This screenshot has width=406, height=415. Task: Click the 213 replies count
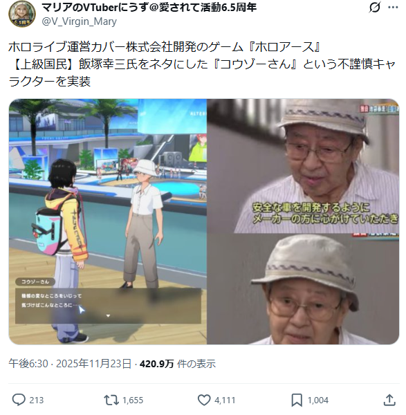[36, 400]
